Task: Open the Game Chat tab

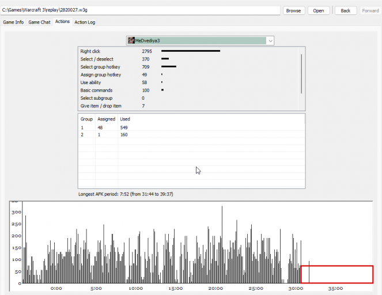Action: tap(39, 22)
